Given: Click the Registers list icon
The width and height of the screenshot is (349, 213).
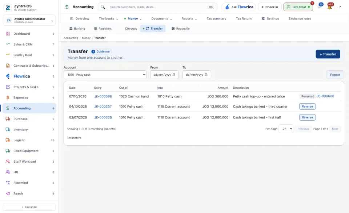Looking at the screenshot, I should coord(96,29).
